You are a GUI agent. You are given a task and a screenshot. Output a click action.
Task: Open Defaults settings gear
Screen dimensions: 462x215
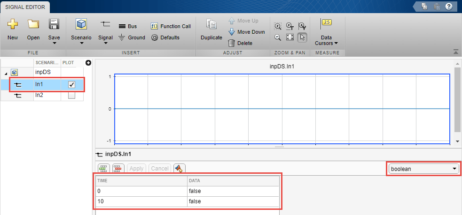165,37
